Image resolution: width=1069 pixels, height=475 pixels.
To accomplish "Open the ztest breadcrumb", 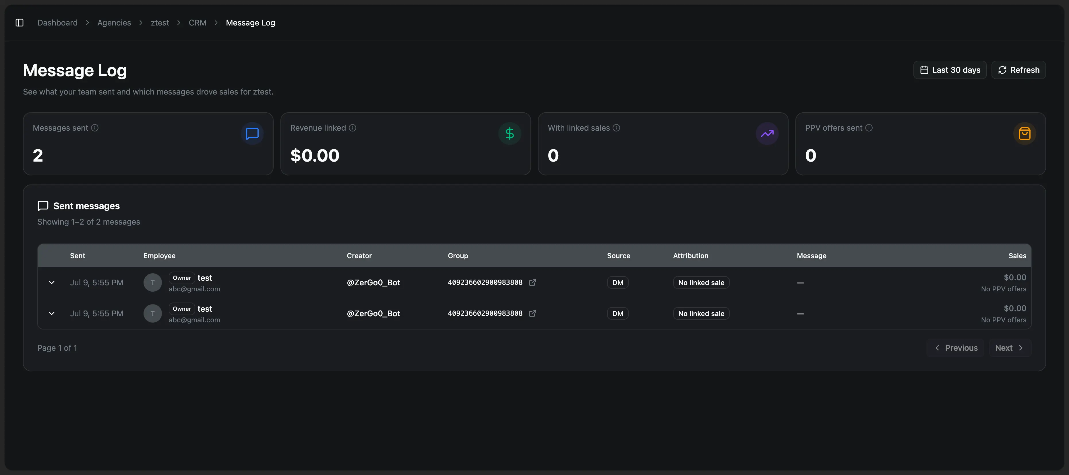I will point(160,23).
